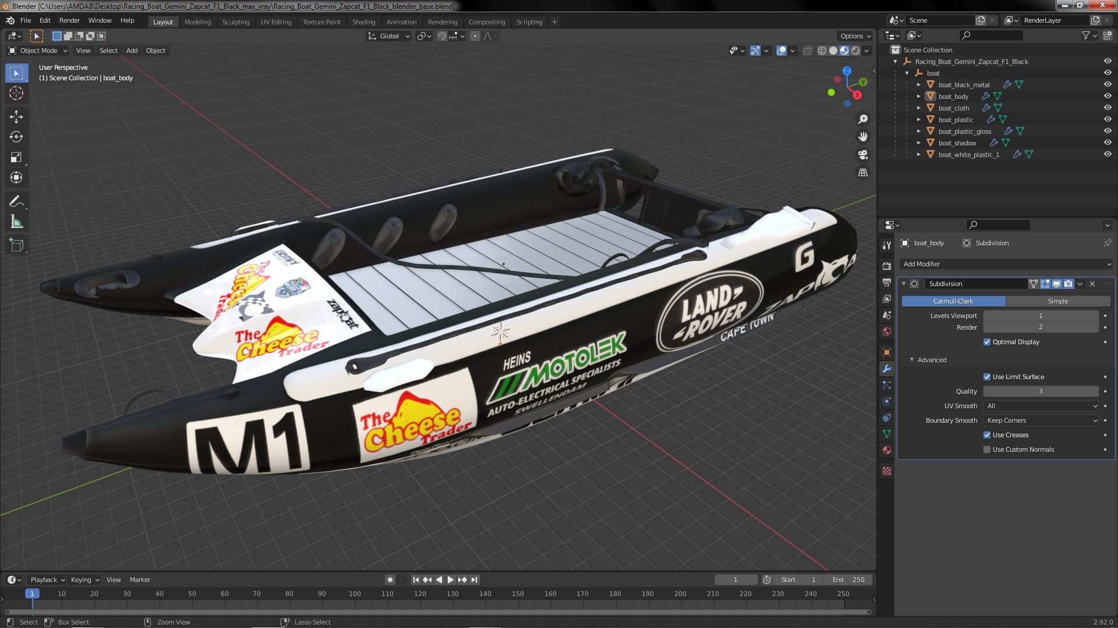Collapse the Advanced section
The height and width of the screenshot is (628, 1118).
tap(912, 360)
